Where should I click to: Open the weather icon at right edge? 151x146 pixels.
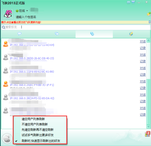tap(149, 14)
